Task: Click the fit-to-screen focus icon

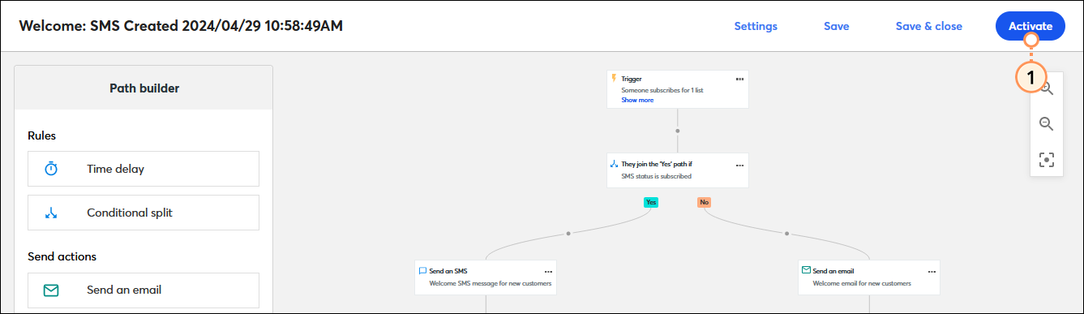Action: pos(1047,160)
